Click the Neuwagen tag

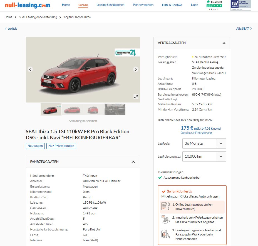[x=35, y=146]
